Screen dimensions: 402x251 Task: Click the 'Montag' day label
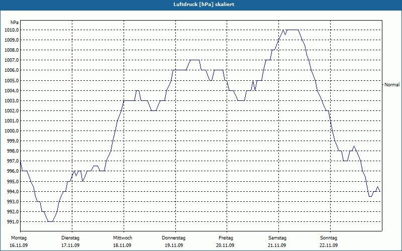click(19, 238)
